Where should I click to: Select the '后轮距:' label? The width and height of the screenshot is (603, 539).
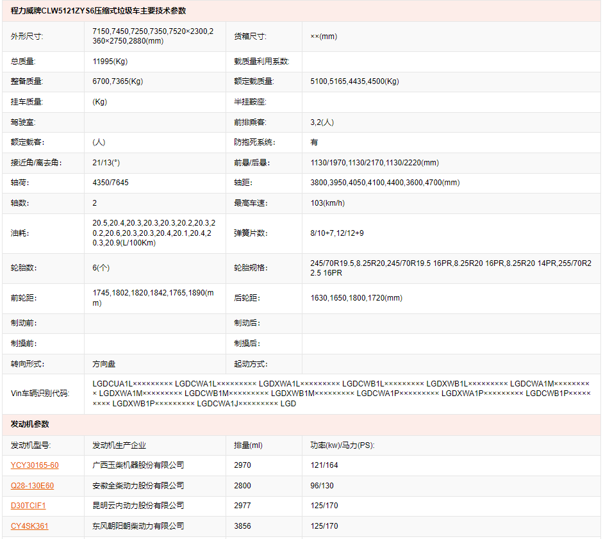247,298
